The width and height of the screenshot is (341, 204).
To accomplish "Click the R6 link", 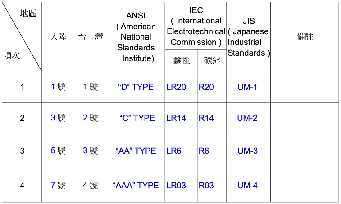I will (x=204, y=151).
